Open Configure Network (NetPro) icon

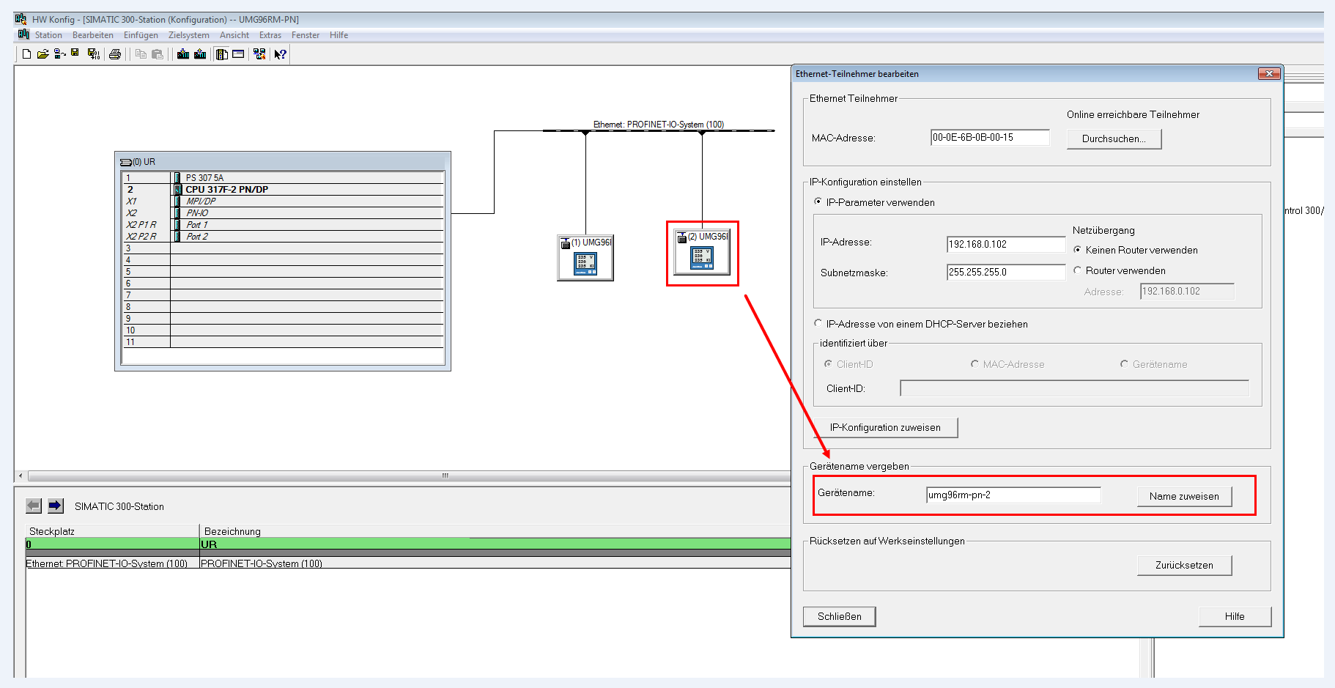click(259, 54)
